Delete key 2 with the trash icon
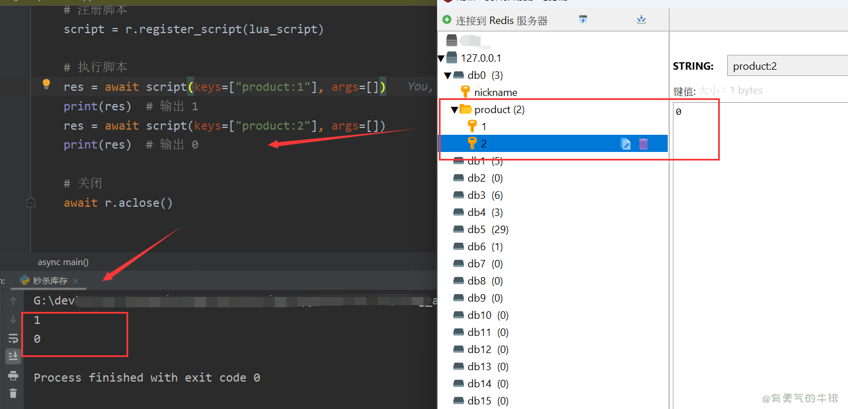The height and width of the screenshot is (409, 848). pyautogui.click(x=643, y=144)
